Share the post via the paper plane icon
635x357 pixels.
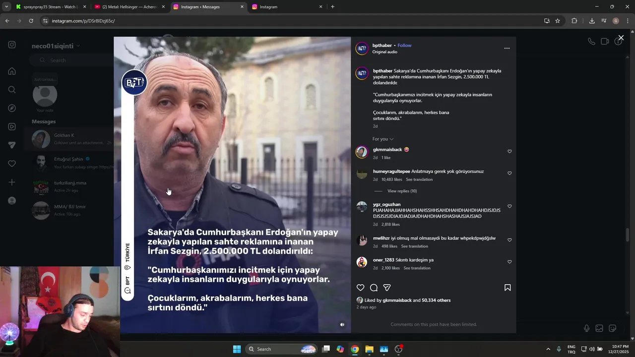coord(387,288)
